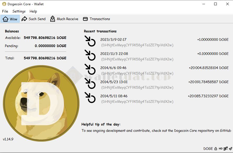The height and width of the screenshot is (153, 233).
Task: Click the sync checkmark icon
Action: (230, 149)
